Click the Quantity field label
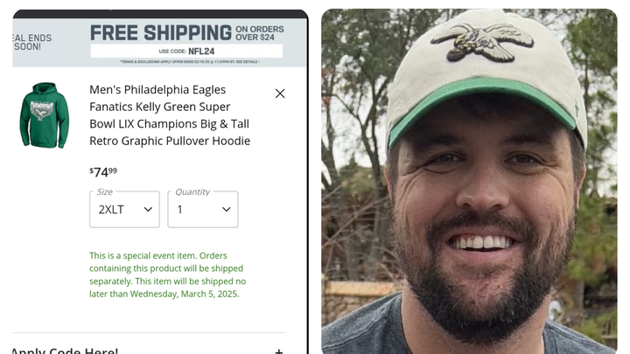The height and width of the screenshot is (354, 630). tap(192, 191)
